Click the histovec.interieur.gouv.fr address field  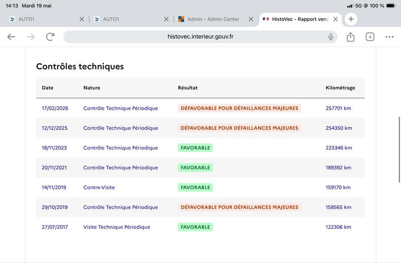(200, 37)
